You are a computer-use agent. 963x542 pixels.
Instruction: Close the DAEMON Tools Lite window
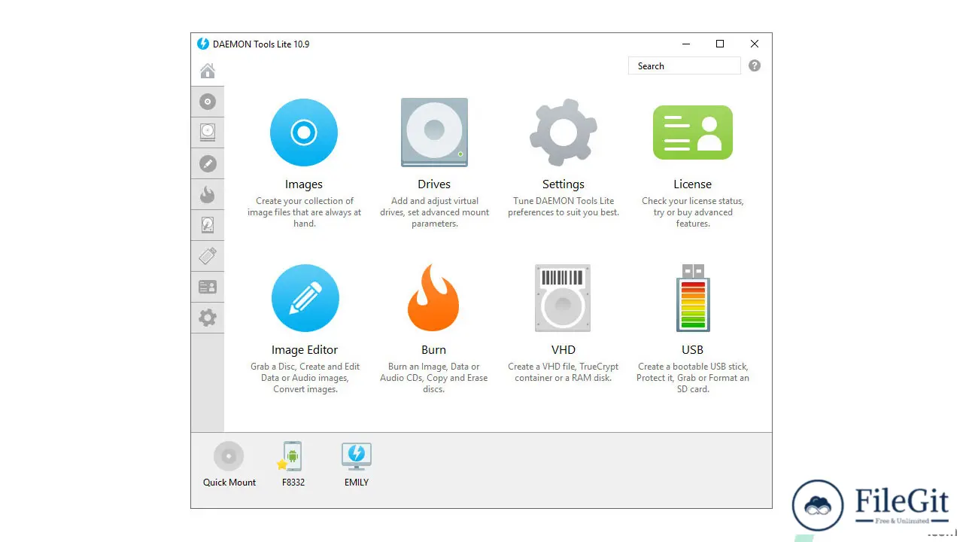click(x=755, y=44)
